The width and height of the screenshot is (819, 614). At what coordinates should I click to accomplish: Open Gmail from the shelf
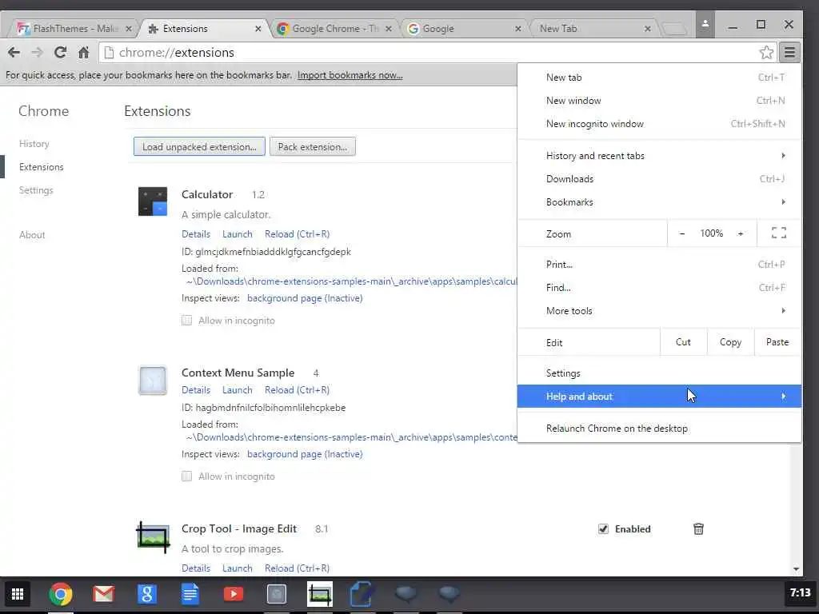click(x=103, y=594)
